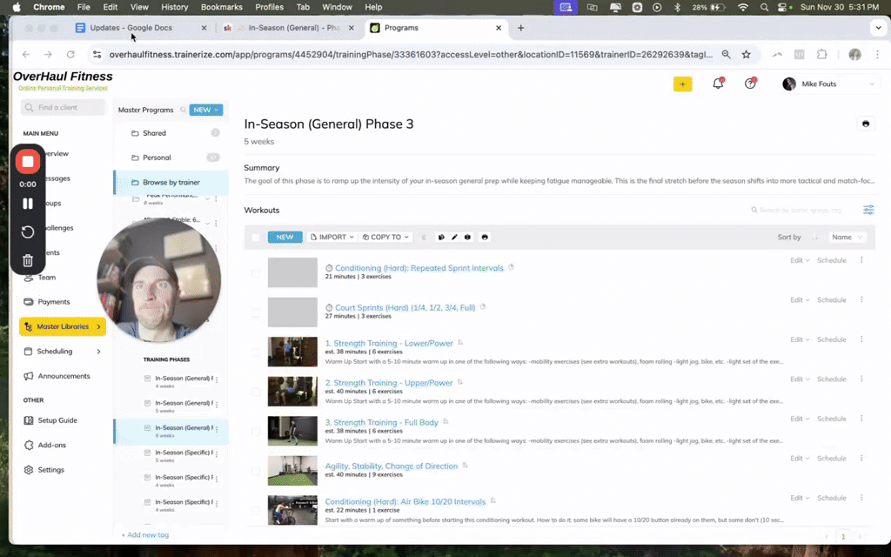Open Team in the main menu
Viewport: 891px width, 557px height.
tap(47, 278)
